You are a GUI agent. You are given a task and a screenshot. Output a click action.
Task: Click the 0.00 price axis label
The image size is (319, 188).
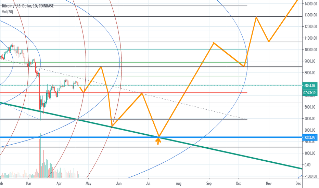pyautogui.click(x=308, y=165)
